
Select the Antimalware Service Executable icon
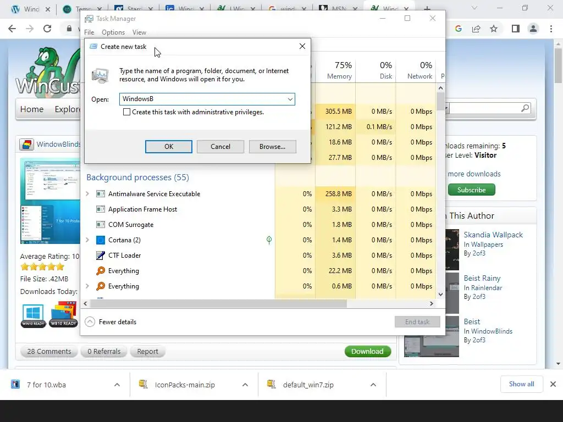(x=101, y=194)
